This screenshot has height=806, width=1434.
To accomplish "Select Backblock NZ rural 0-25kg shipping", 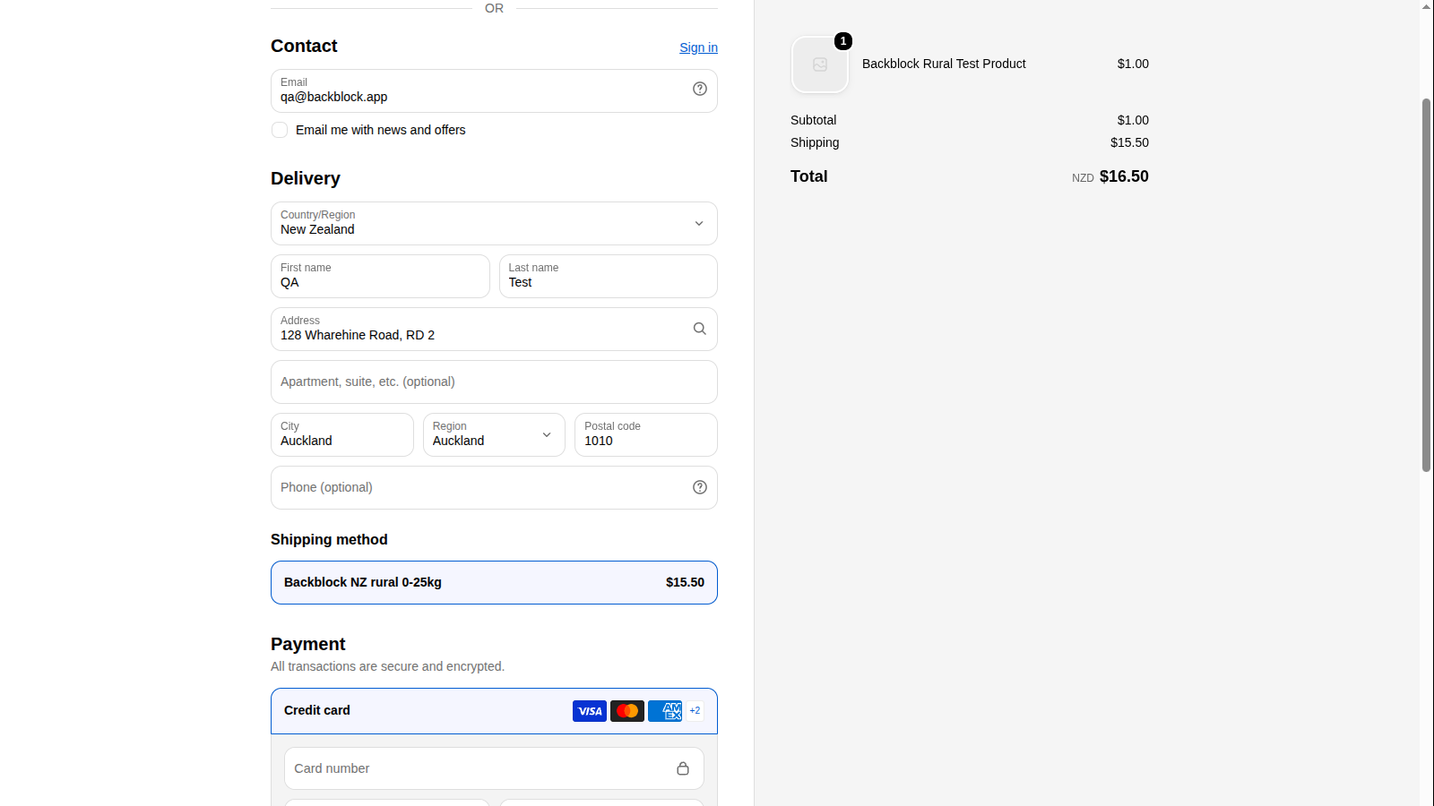I will point(494,582).
